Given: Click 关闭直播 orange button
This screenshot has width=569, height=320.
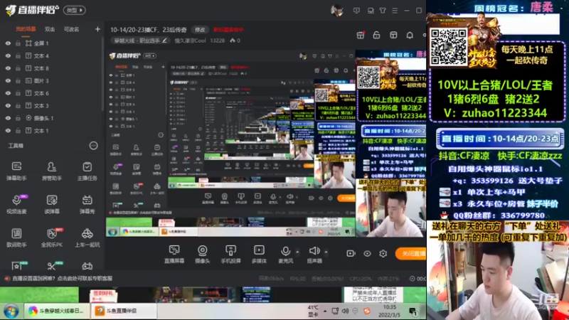Looking at the screenshot, I should 411,253.
